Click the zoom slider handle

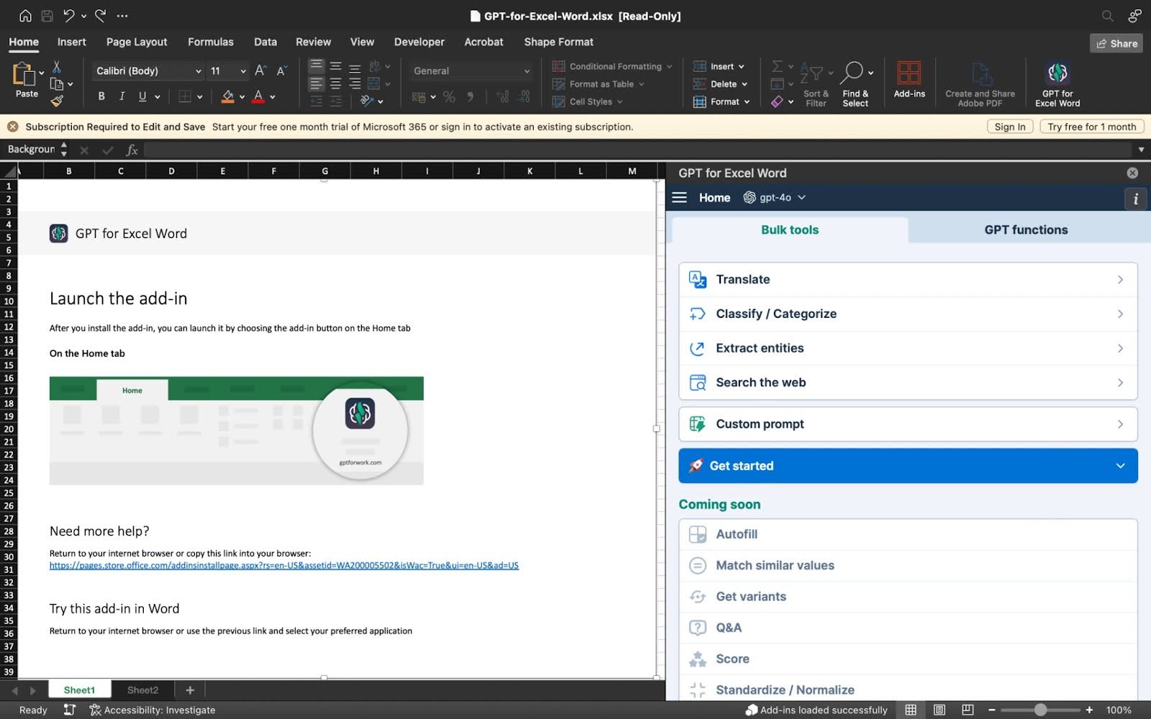click(x=1040, y=710)
